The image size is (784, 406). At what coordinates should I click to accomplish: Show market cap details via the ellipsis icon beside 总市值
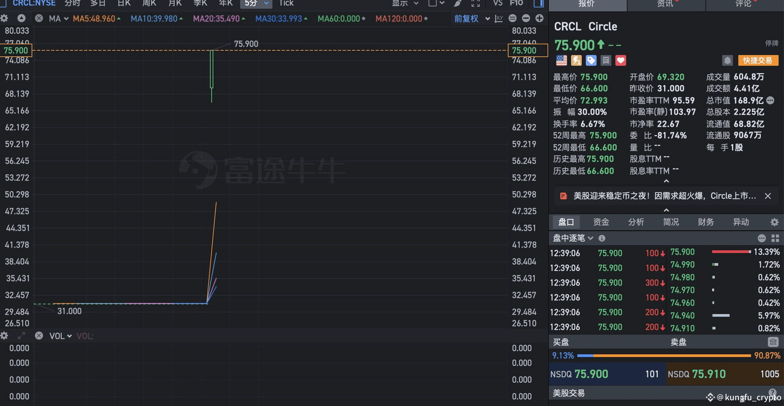pyautogui.click(x=771, y=100)
